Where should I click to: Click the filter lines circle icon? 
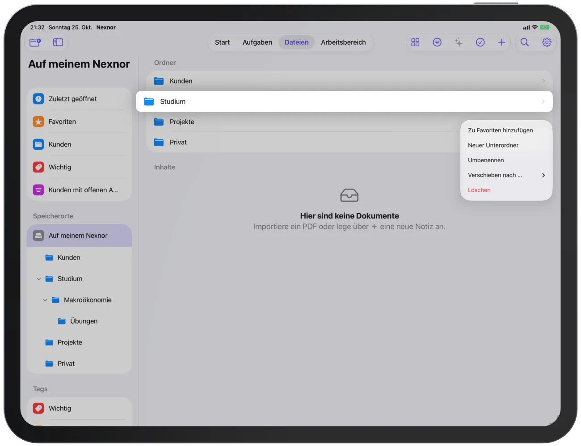(x=437, y=42)
